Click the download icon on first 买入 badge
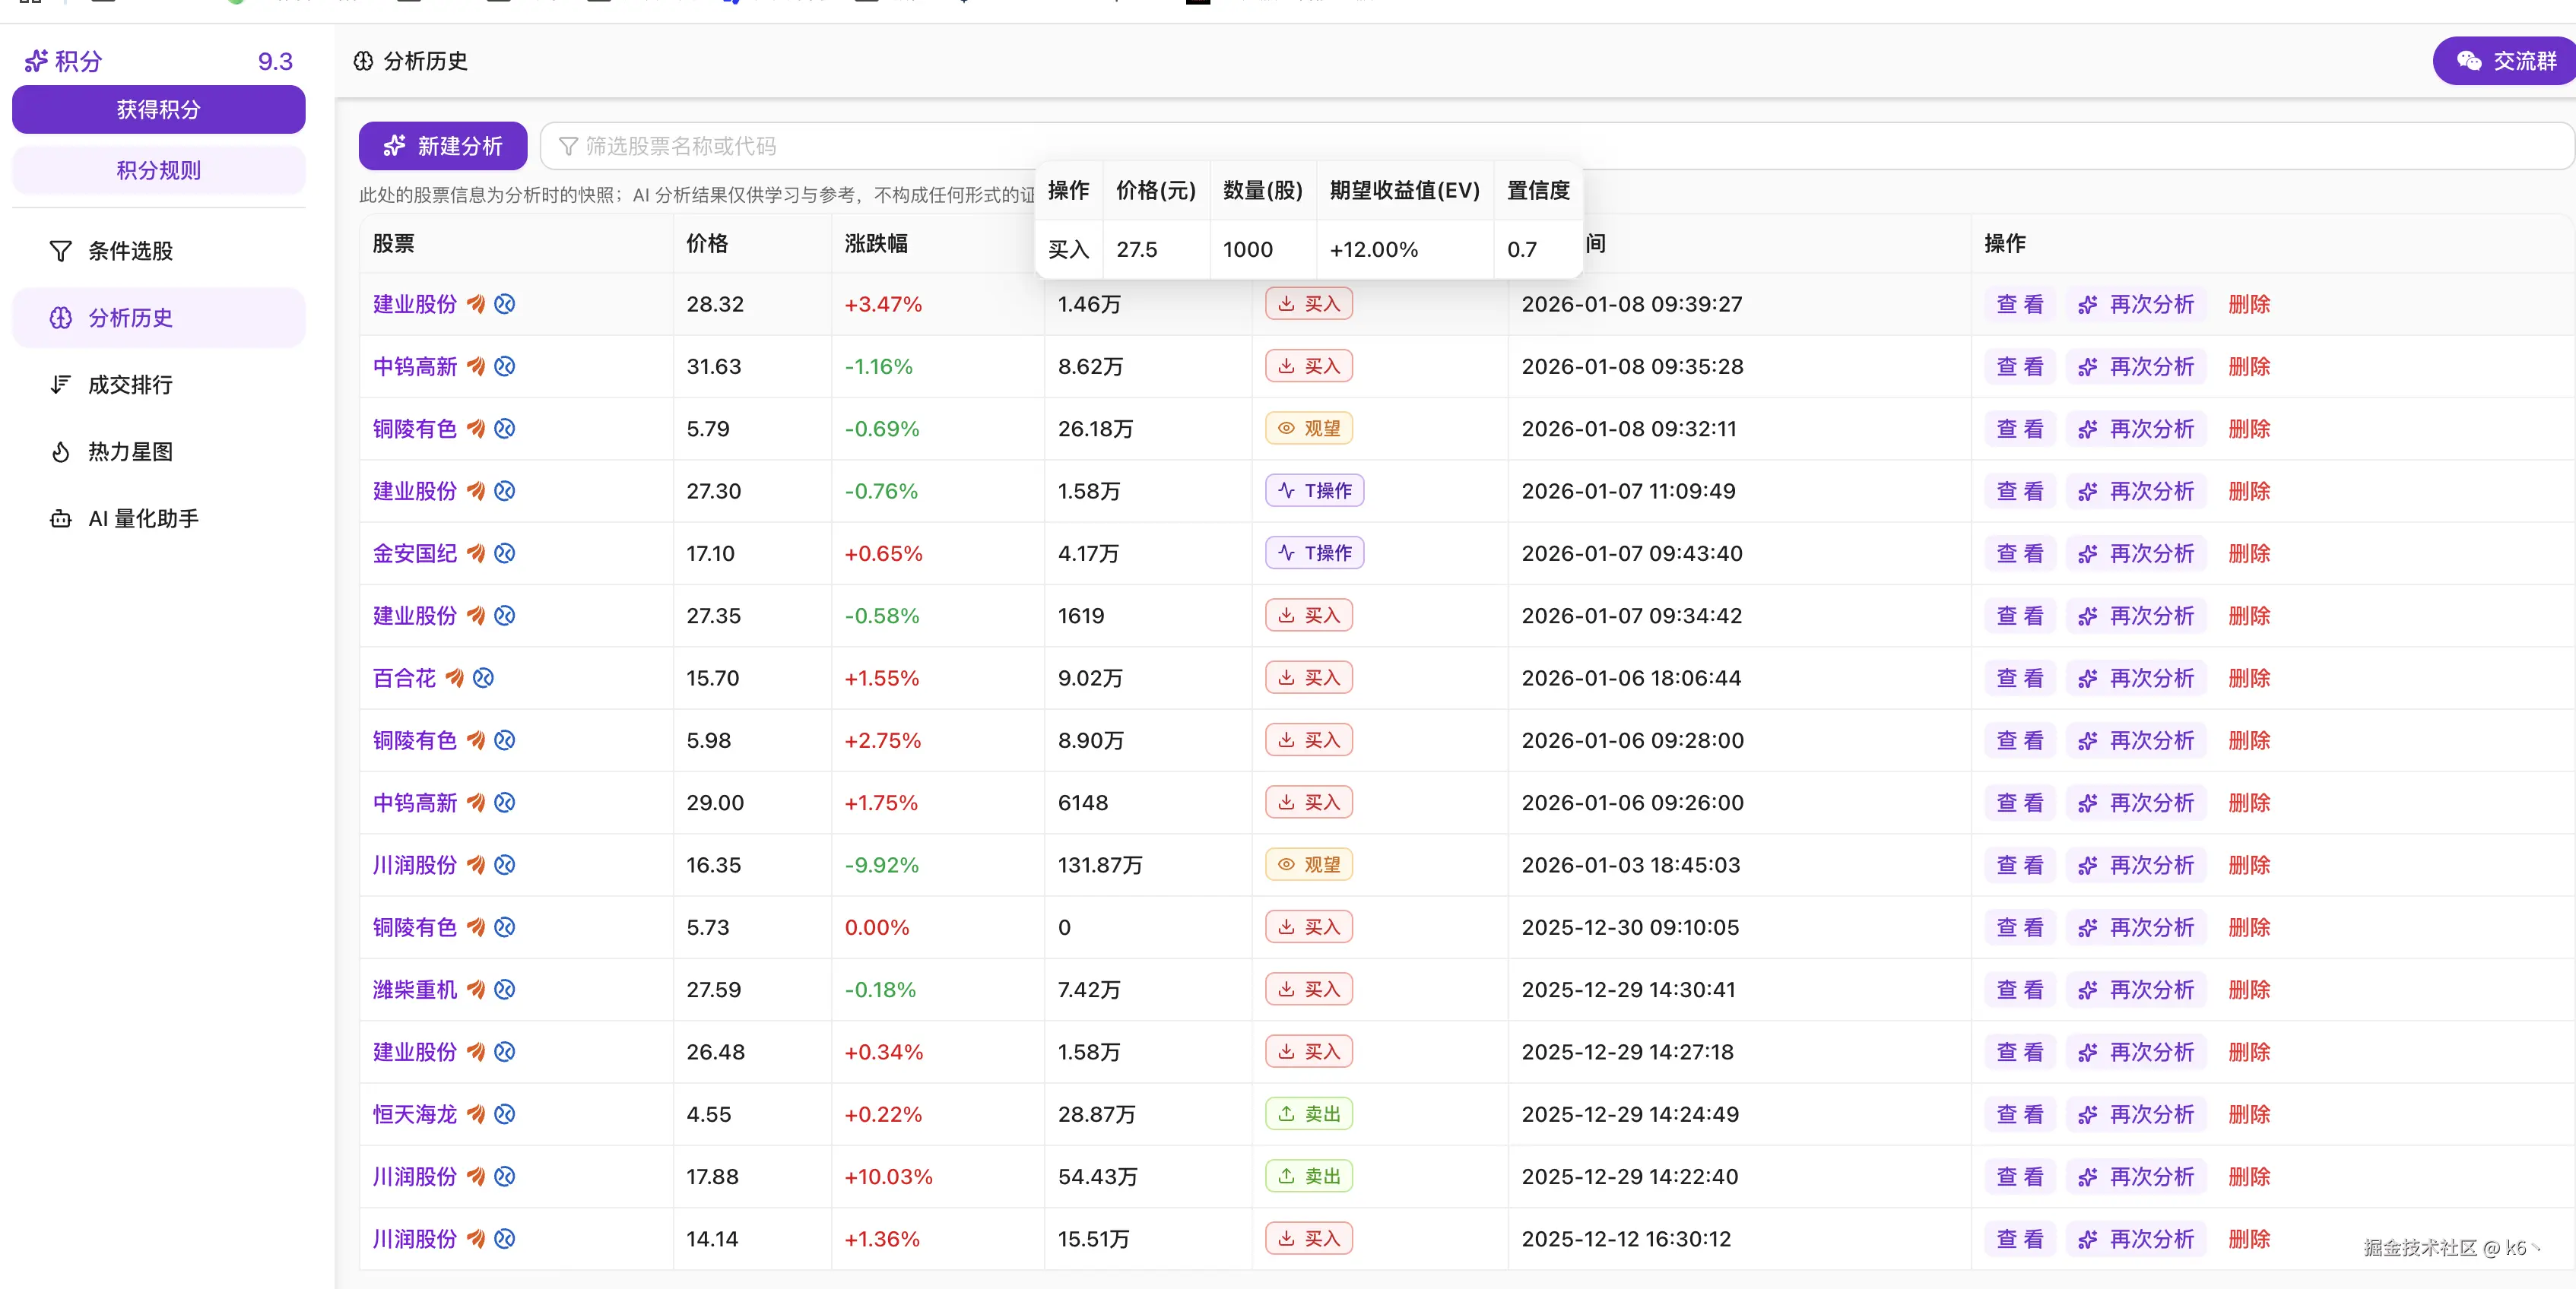The height and width of the screenshot is (1289, 2576). click(x=1288, y=302)
